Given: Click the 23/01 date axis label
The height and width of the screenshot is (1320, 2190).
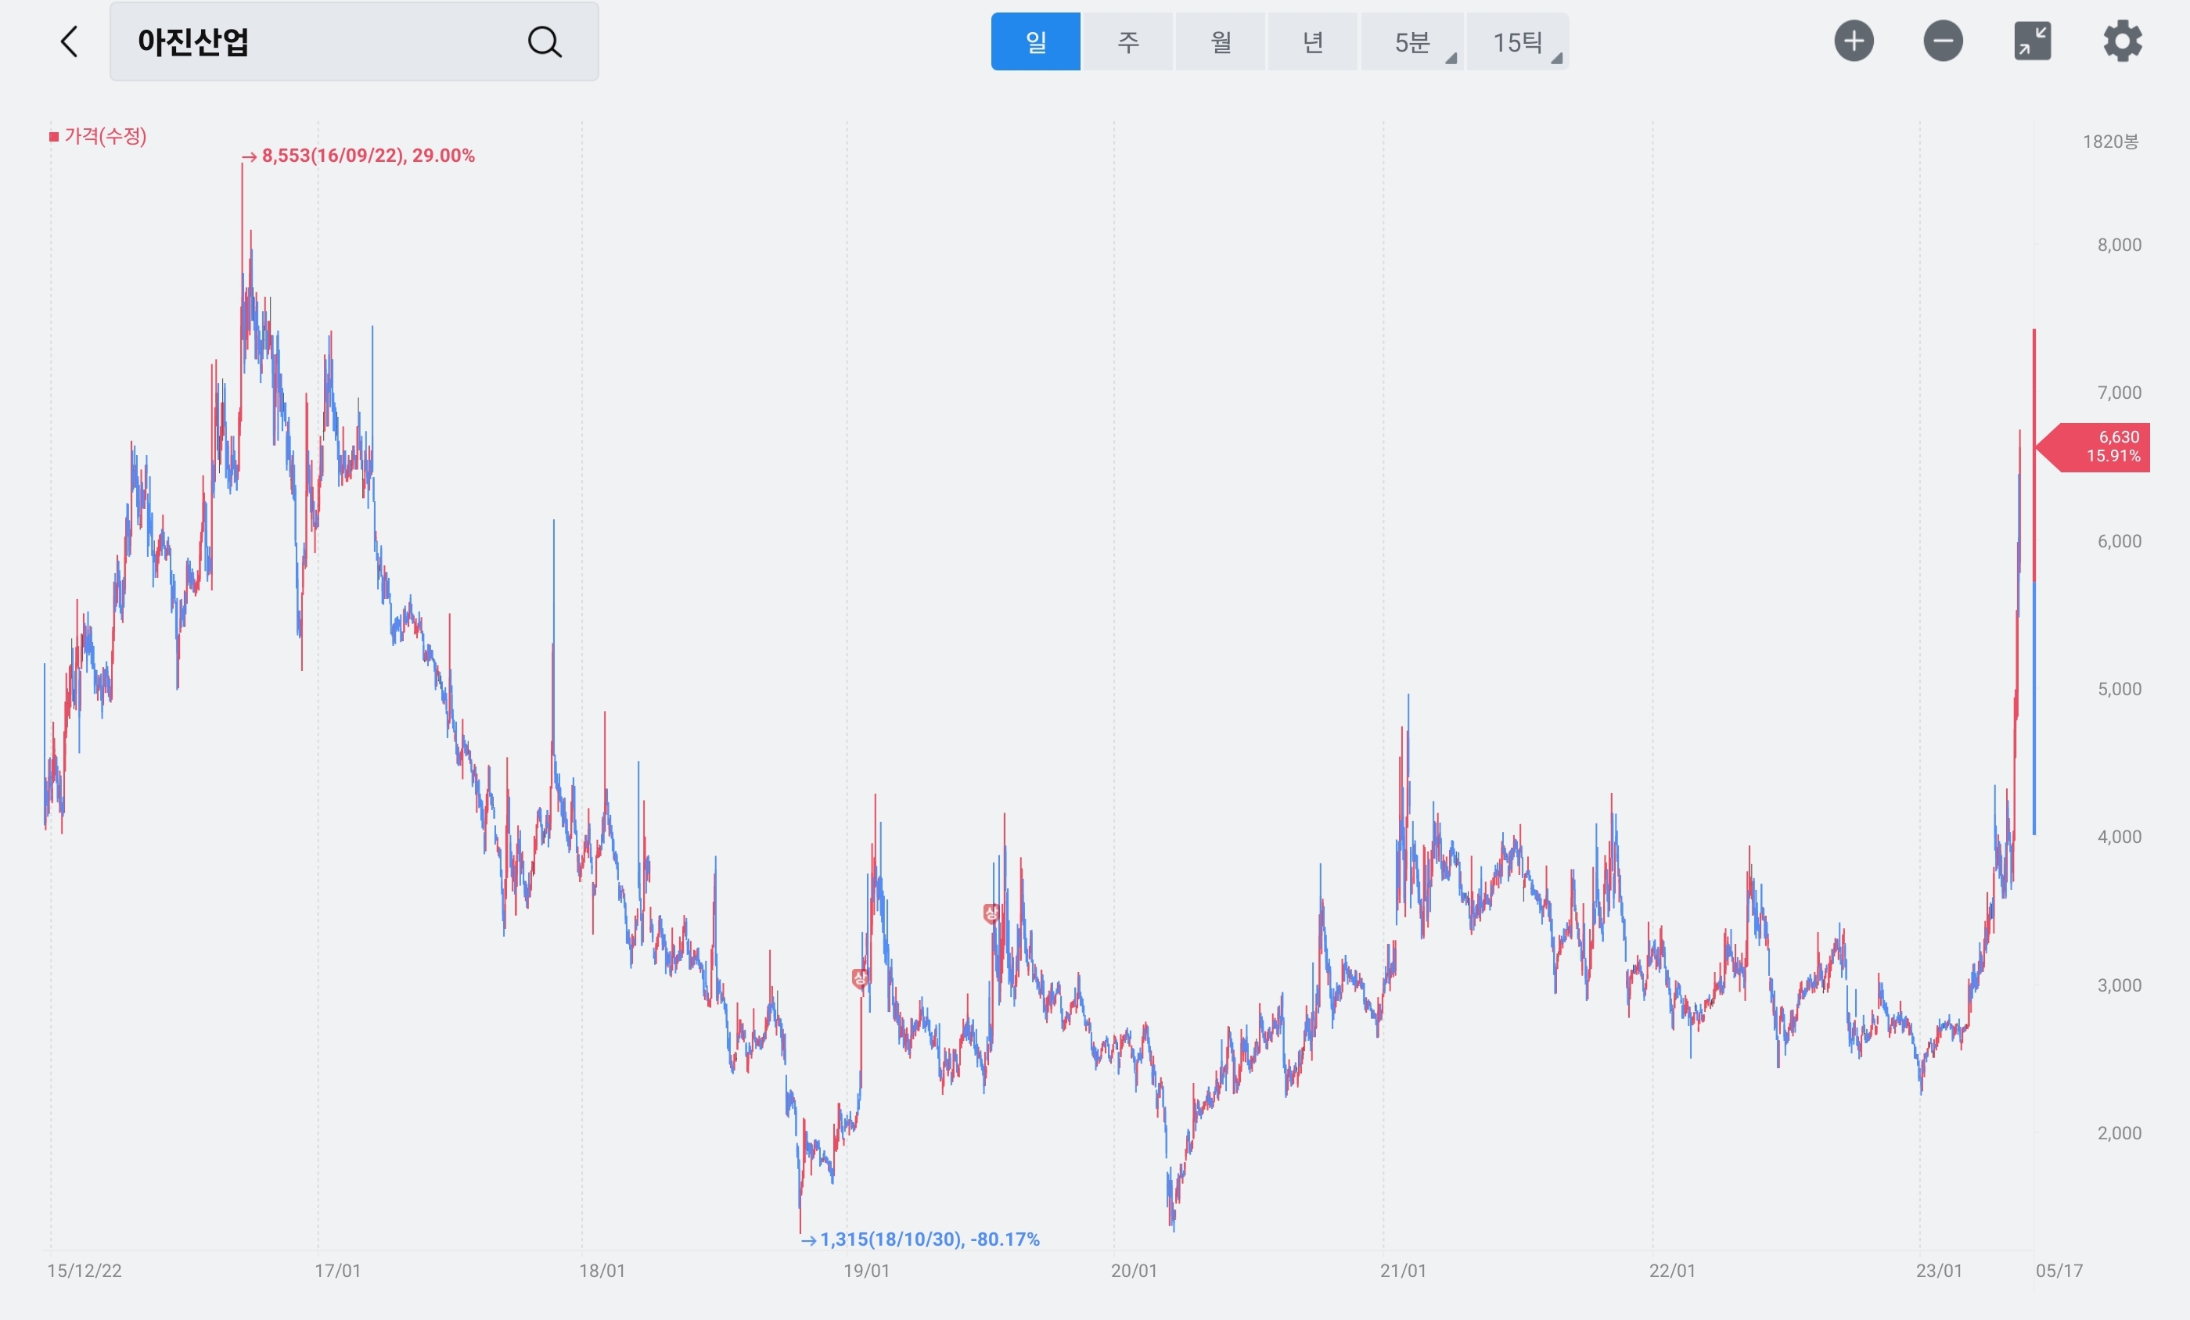Looking at the screenshot, I should [x=1939, y=1270].
